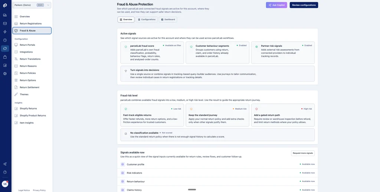Open Return Settlement in sidebar
This screenshot has height=192, width=380.
click(32, 87)
